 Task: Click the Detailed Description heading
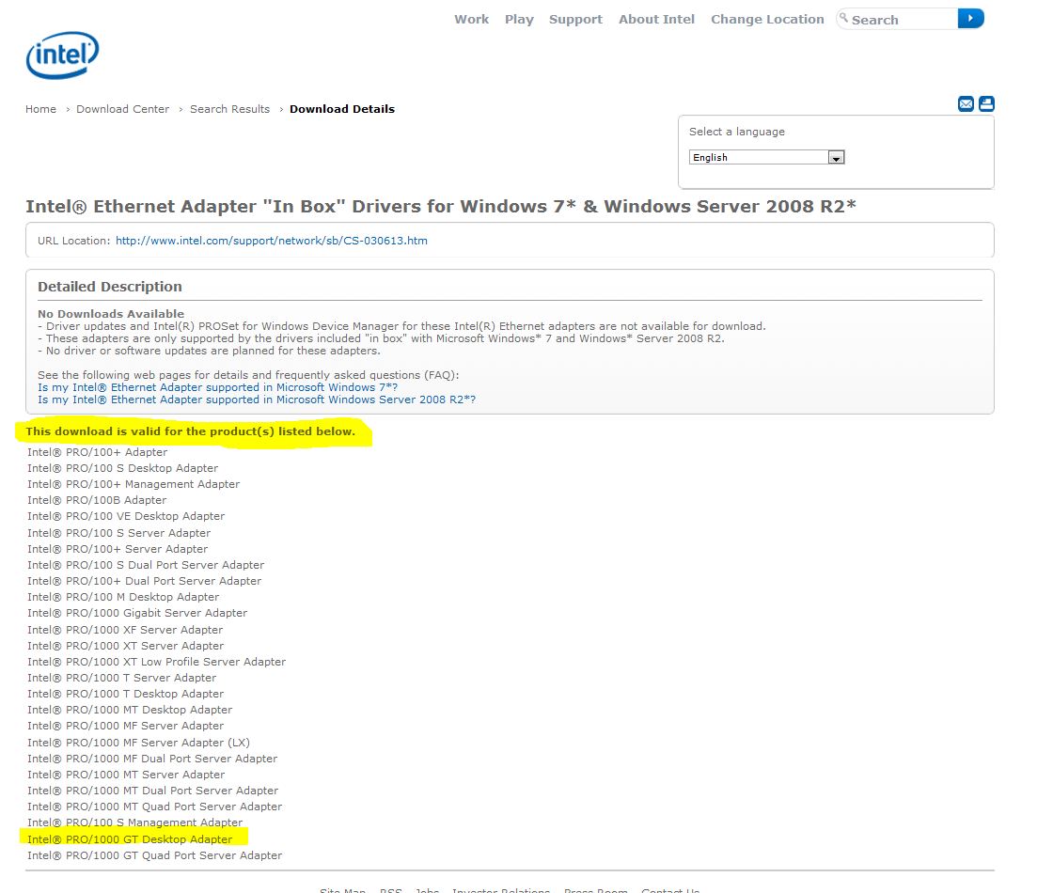110,287
